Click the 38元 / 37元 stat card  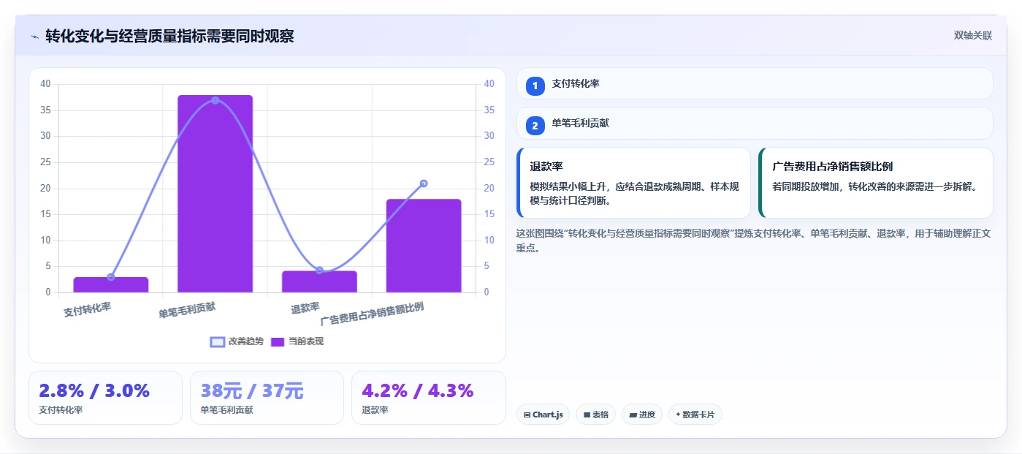coord(267,398)
